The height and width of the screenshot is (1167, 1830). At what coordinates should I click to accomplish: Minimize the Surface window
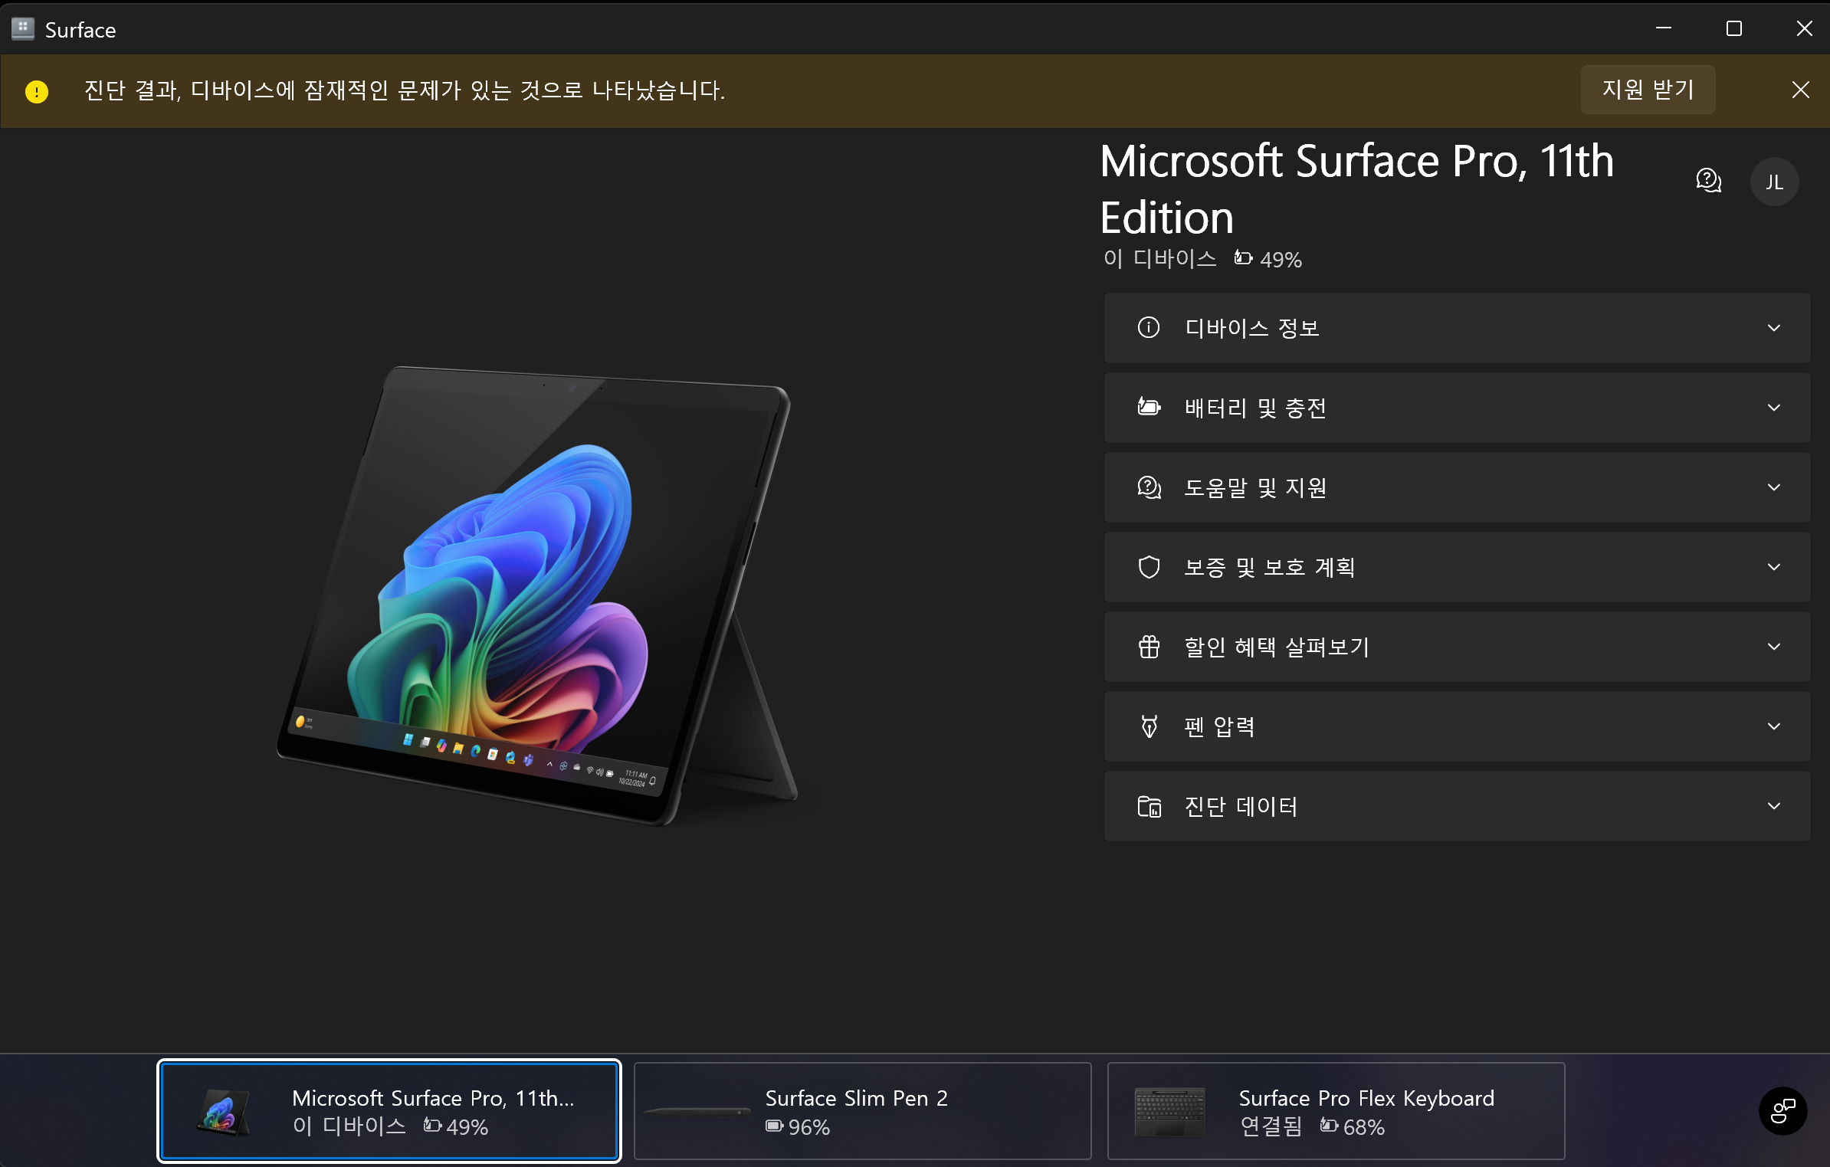1664,28
